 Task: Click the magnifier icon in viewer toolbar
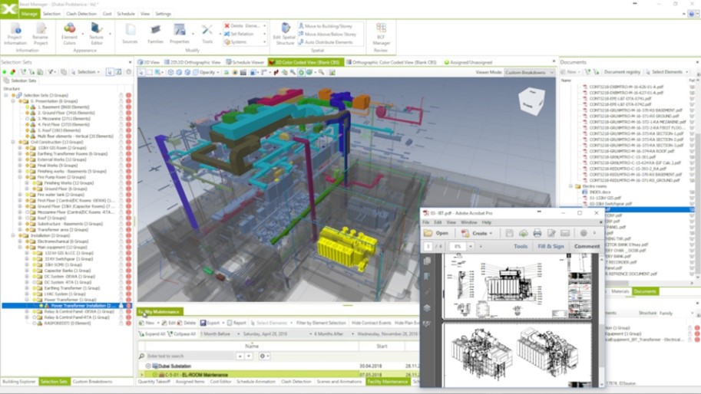click(321, 72)
